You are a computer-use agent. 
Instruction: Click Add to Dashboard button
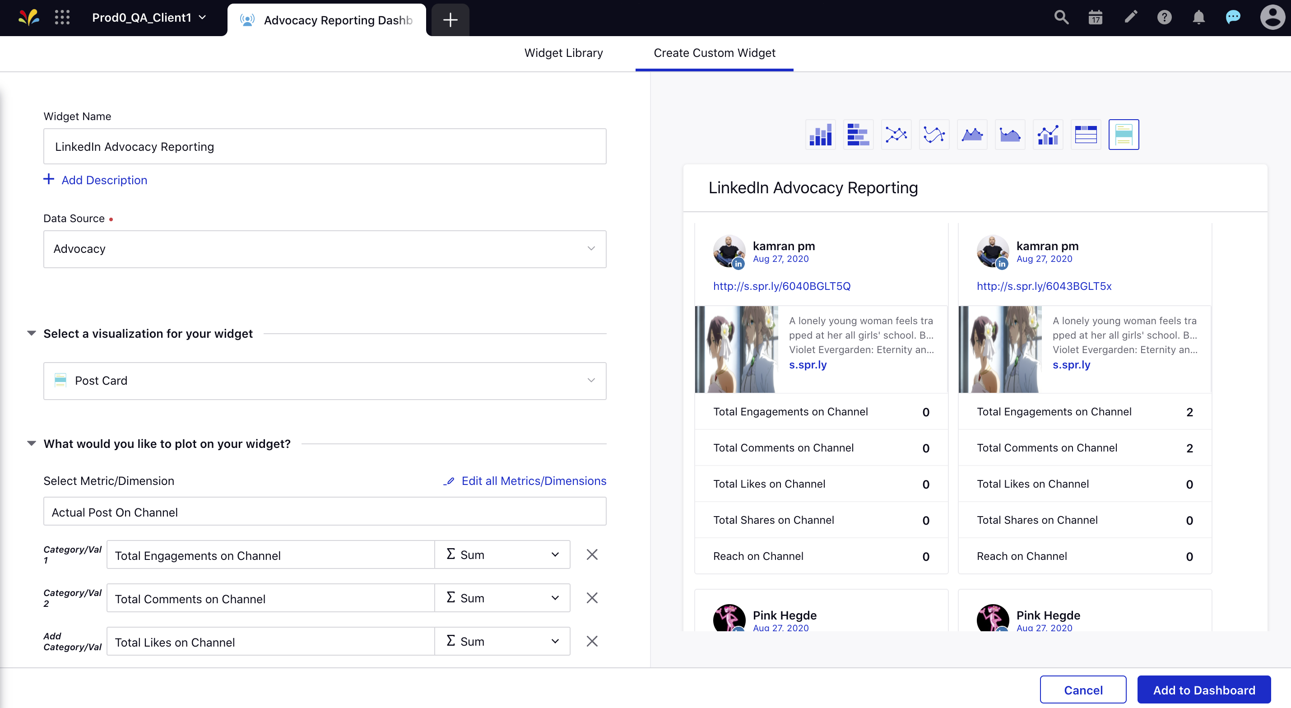click(1204, 690)
